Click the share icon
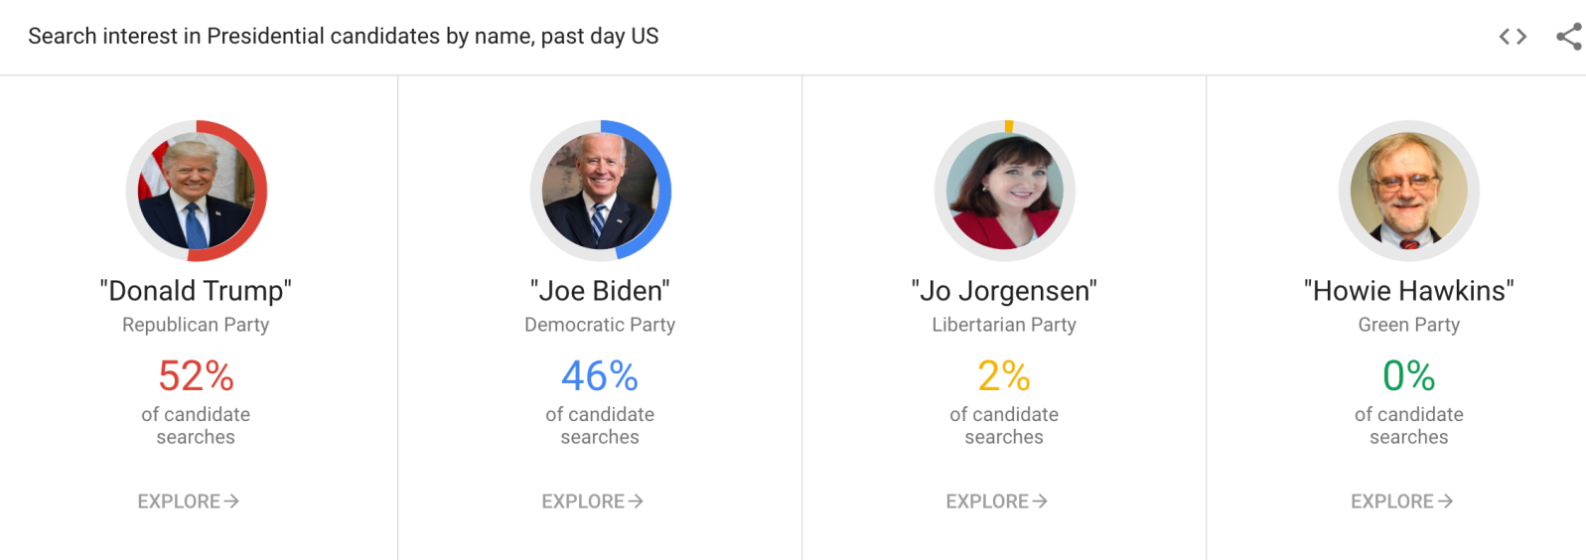The width and height of the screenshot is (1586, 560). pos(1569,37)
